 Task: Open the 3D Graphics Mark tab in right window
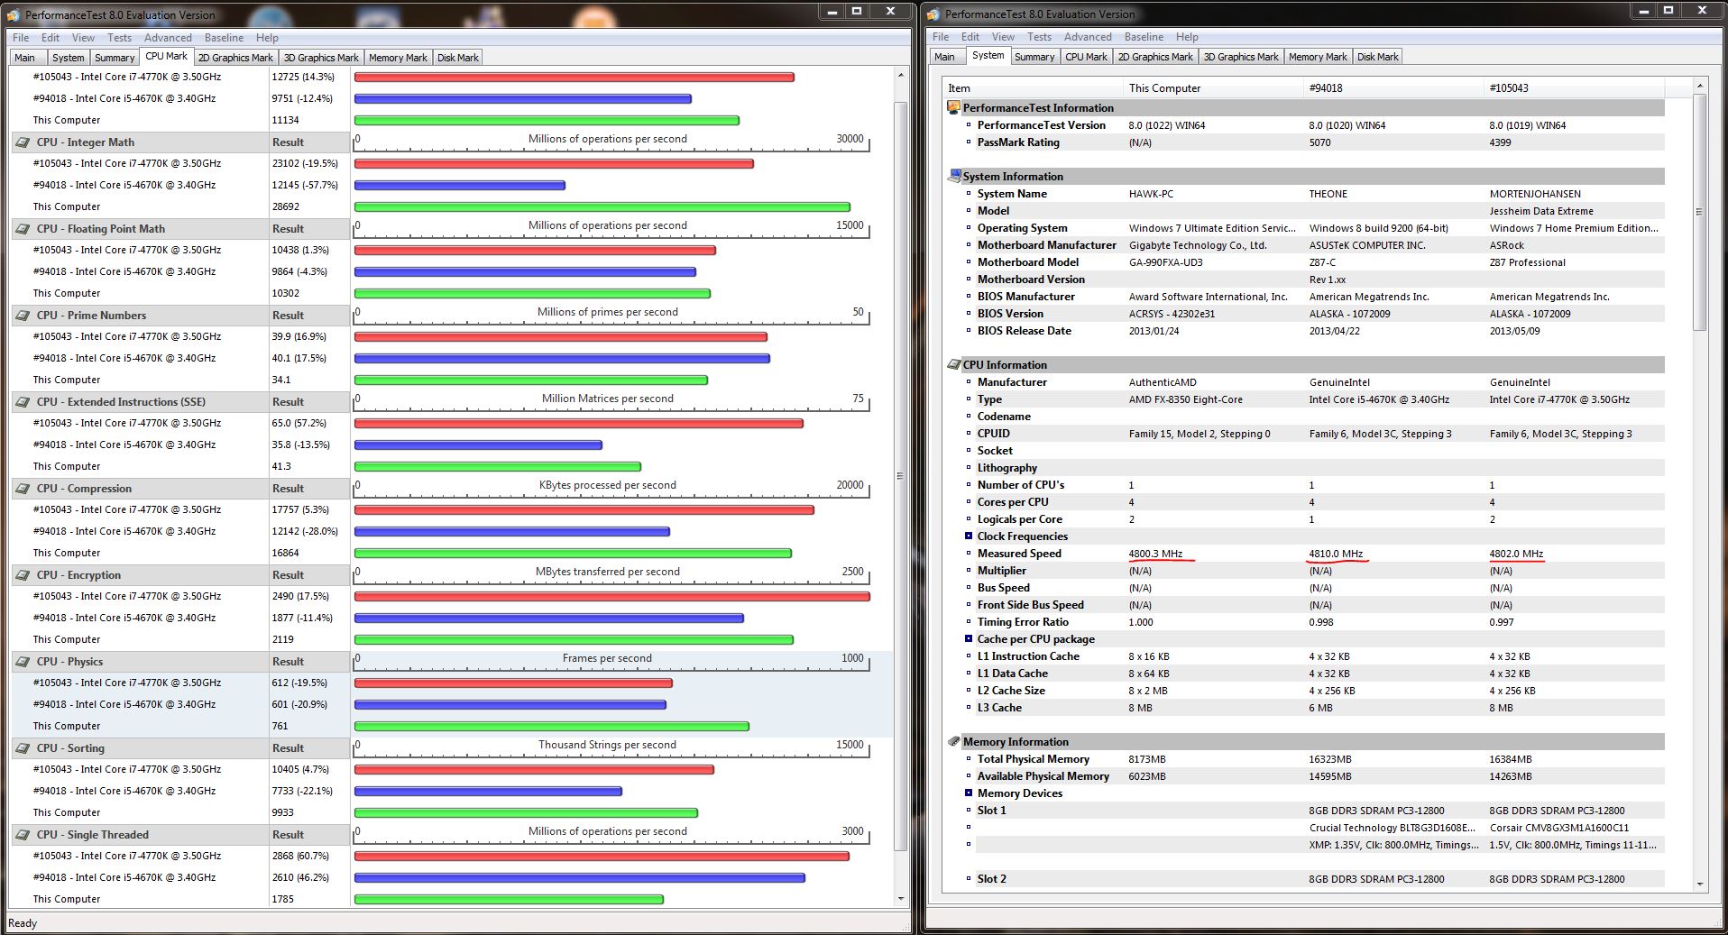(1241, 57)
